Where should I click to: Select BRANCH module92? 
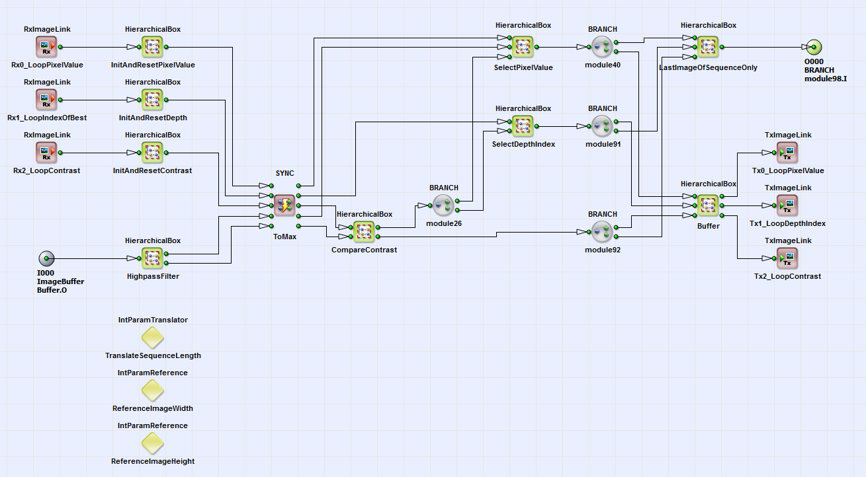pyautogui.click(x=602, y=232)
